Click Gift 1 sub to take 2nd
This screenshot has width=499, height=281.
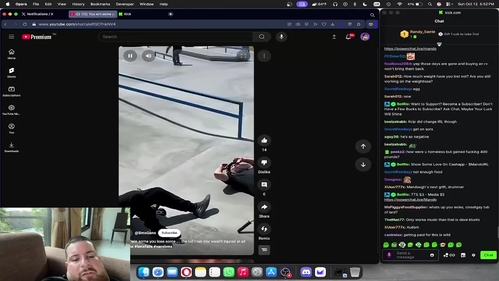click(458, 34)
